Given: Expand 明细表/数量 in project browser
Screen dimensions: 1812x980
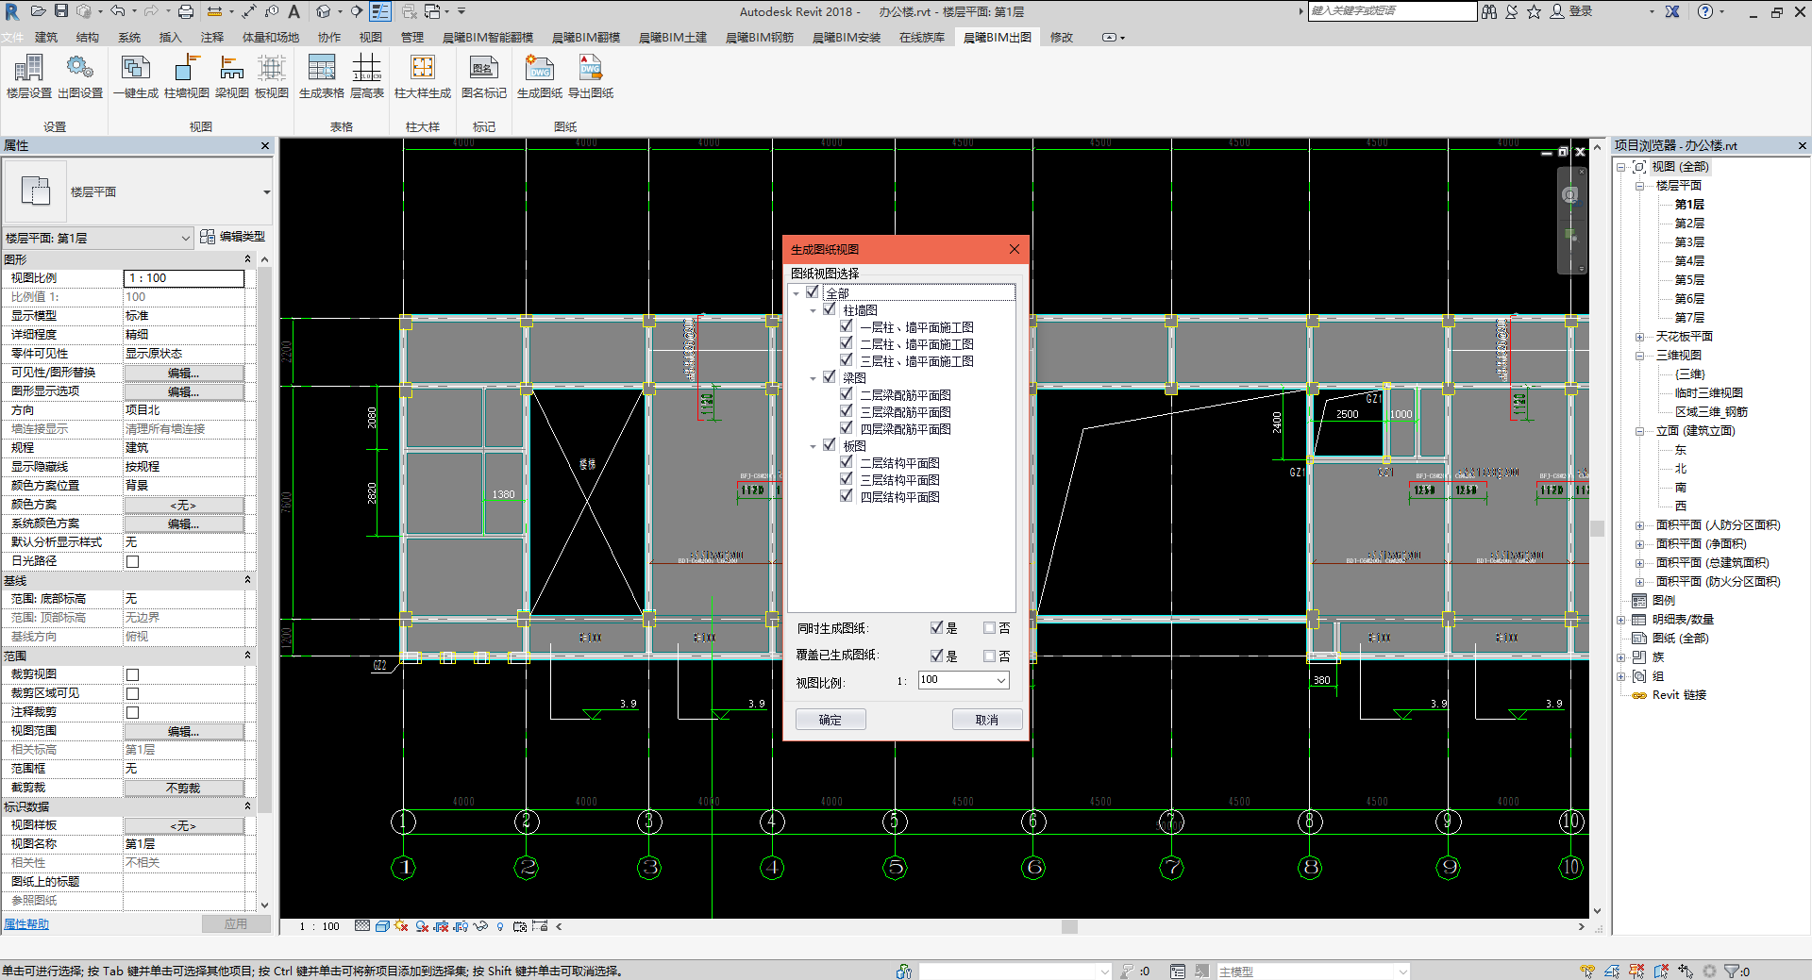Looking at the screenshot, I should pyautogui.click(x=1620, y=620).
